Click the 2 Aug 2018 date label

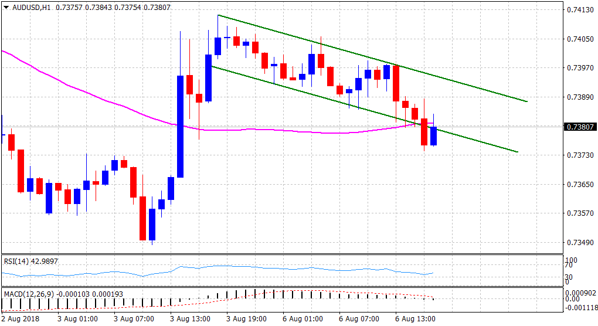point(22,319)
